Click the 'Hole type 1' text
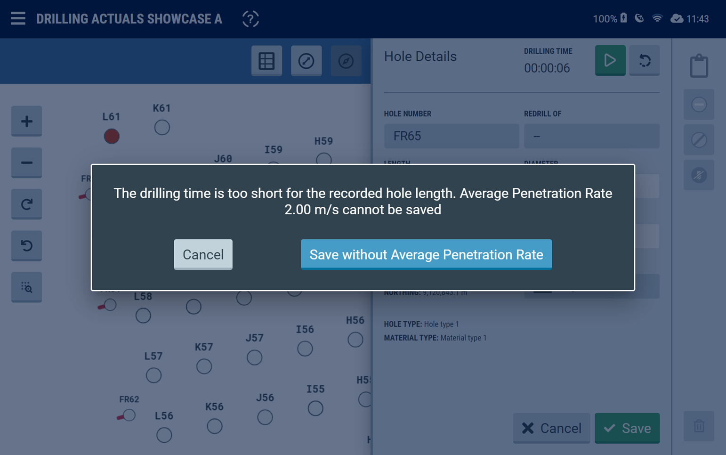The image size is (726, 455). [441, 324]
